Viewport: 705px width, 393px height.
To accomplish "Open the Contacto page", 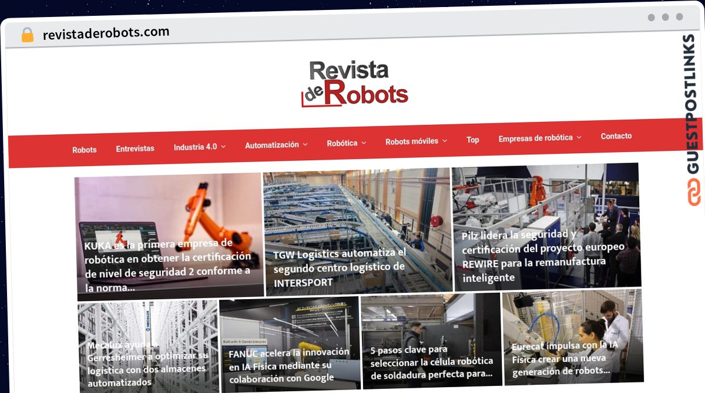I will (616, 136).
